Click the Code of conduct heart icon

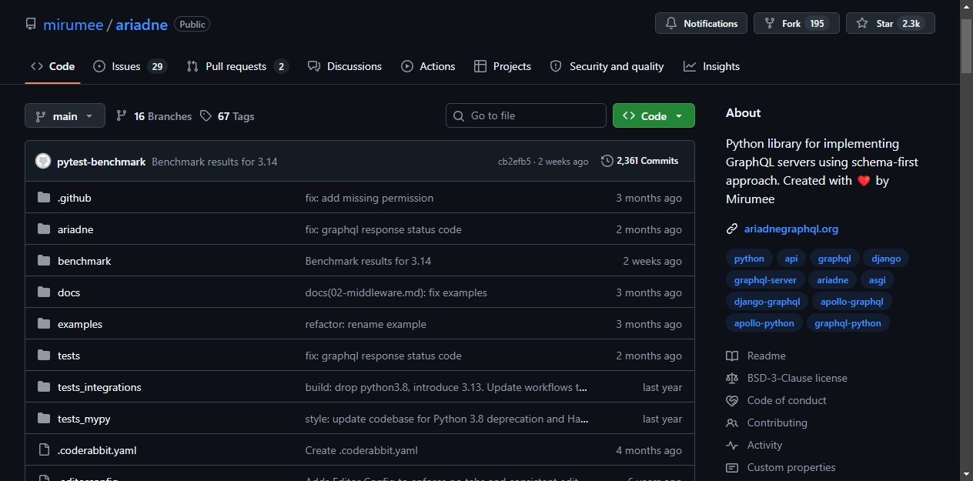click(x=732, y=400)
